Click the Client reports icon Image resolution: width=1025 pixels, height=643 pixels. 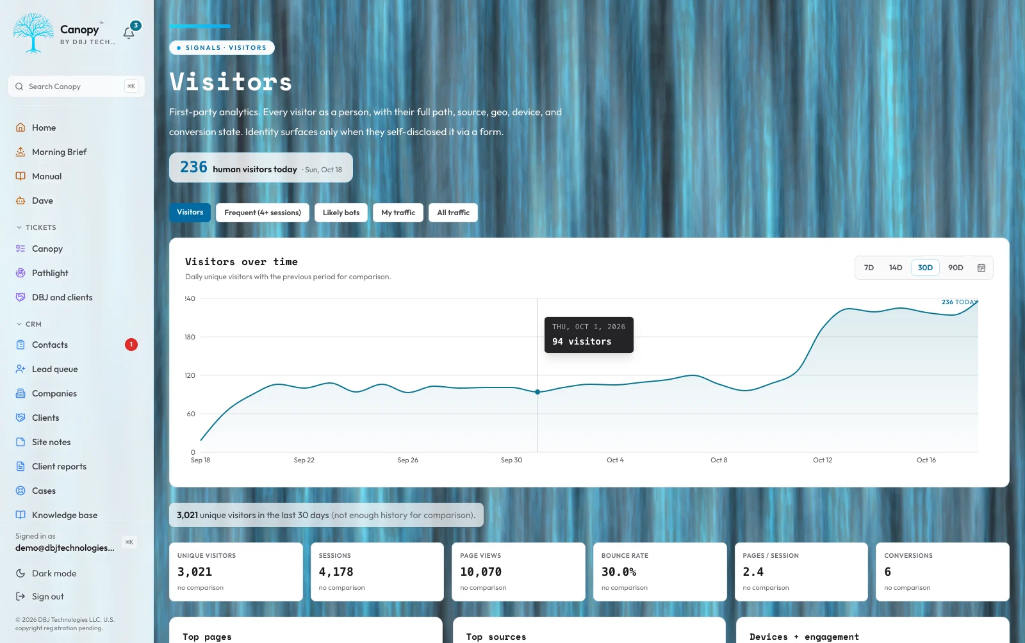pos(20,466)
